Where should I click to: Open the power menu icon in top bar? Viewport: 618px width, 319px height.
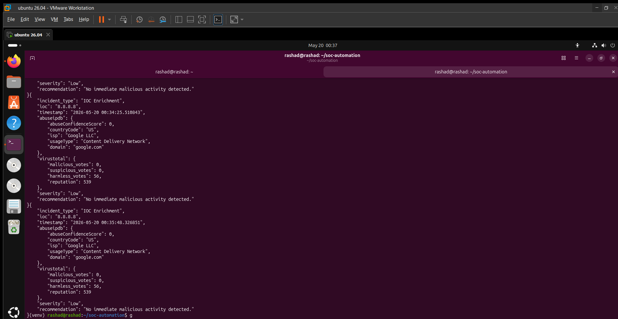(x=613, y=45)
